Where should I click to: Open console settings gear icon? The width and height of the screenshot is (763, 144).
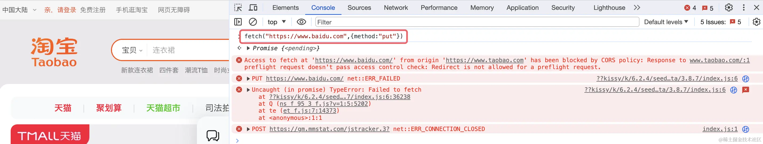(756, 22)
